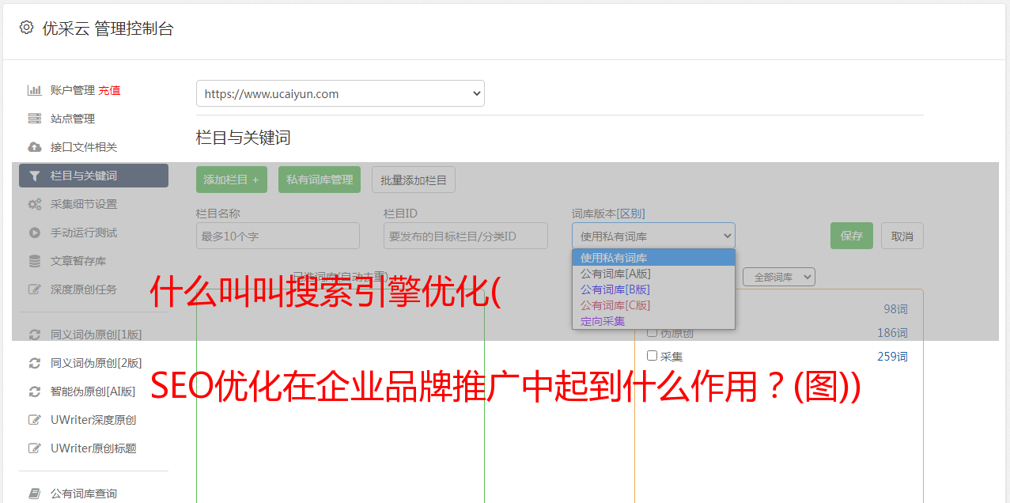The image size is (1010, 503).
Task: Tick the 伪原创 checkbox
Action: (x=653, y=332)
